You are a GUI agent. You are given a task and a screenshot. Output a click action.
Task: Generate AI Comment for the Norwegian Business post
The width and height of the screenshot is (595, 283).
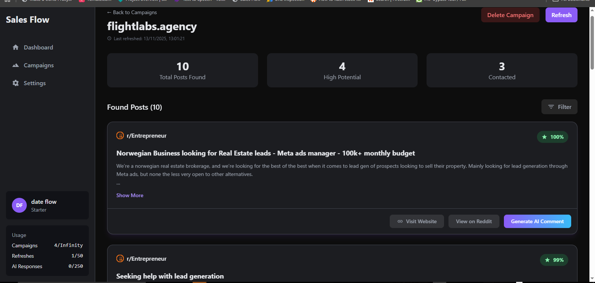point(537,221)
